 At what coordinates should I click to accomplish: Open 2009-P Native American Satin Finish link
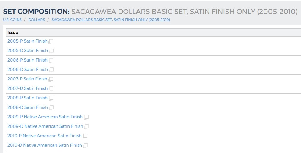tap(45, 117)
